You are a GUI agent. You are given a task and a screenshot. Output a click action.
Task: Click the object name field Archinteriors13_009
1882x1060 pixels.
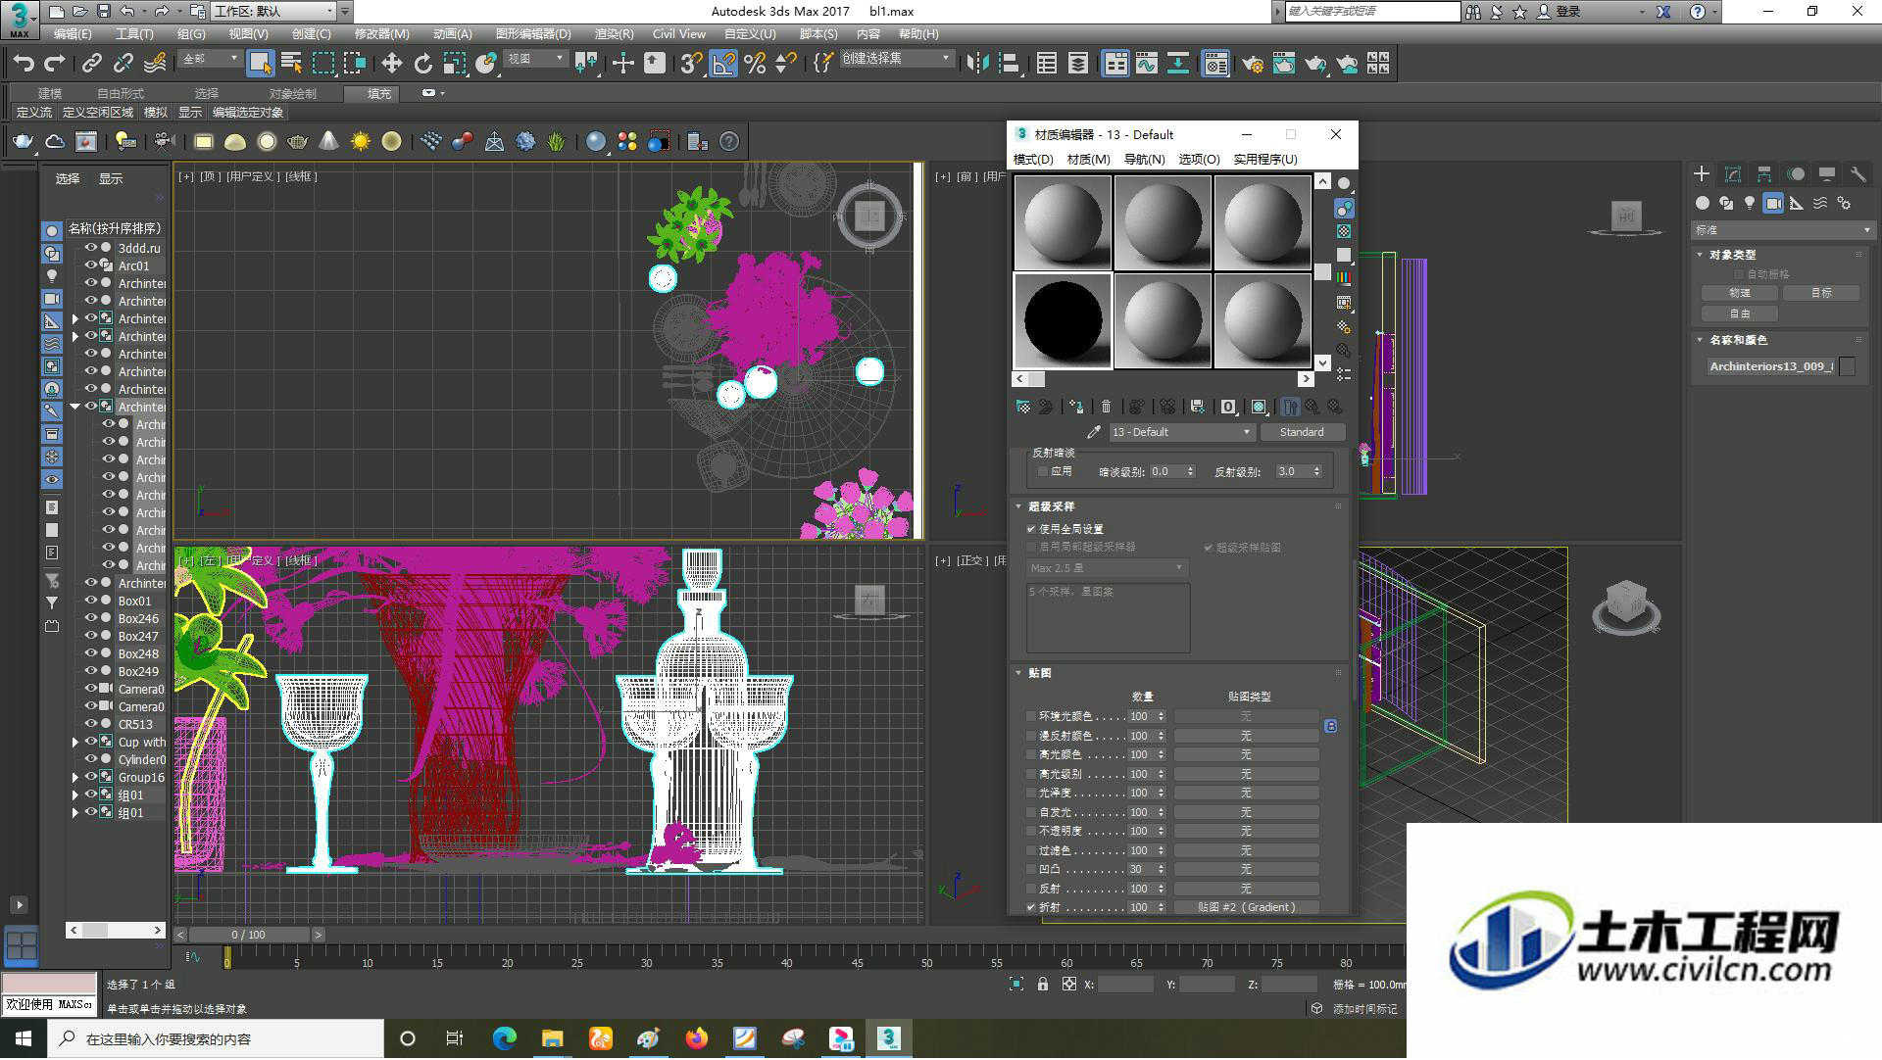coord(1770,366)
